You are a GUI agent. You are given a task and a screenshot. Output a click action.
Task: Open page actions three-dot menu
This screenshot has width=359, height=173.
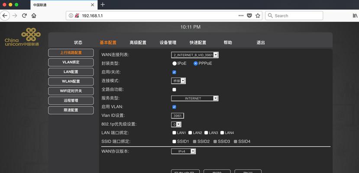(x=241, y=16)
